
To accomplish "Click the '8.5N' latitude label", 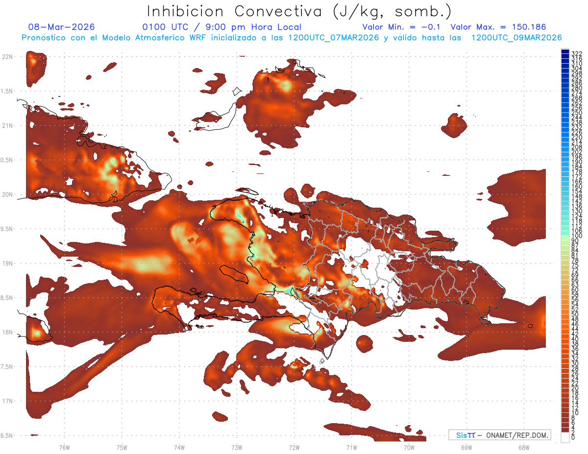I will [x=7, y=298].
